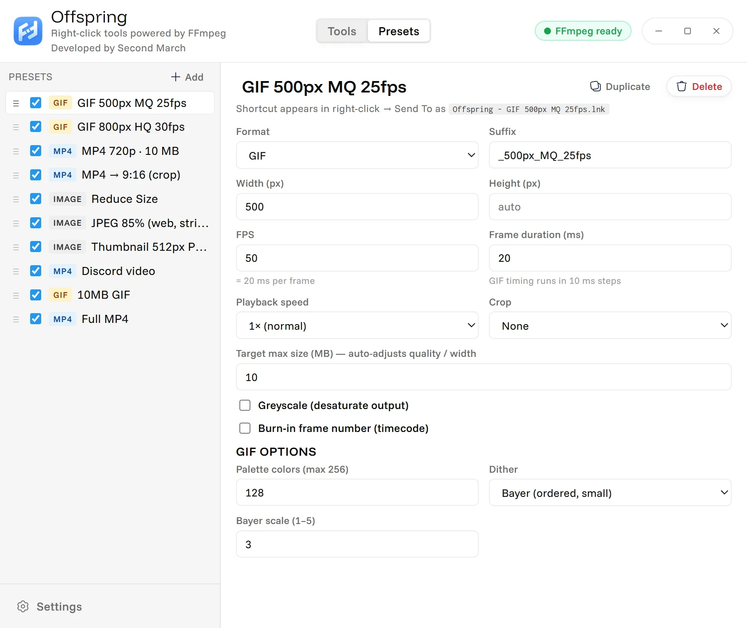This screenshot has height=628, width=747.
Task: Click the Duplicate preset copy icon
Action: pyautogui.click(x=595, y=87)
